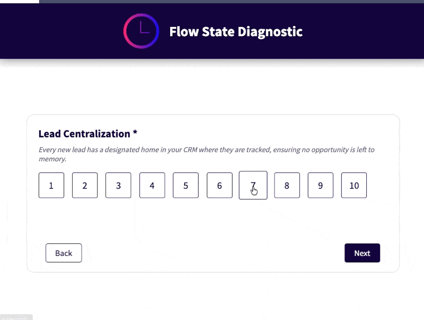Click the badge in the bottom-left corner
Image resolution: width=424 pixels, height=320 pixels.
click(x=17, y=316)
